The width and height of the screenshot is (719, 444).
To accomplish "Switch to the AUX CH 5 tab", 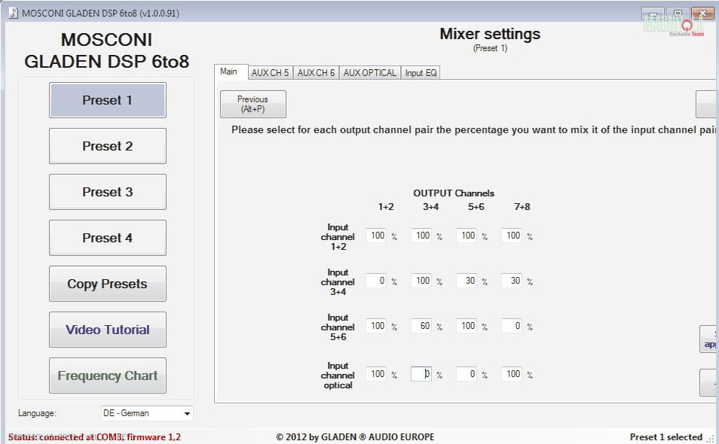I will point(271,73).
